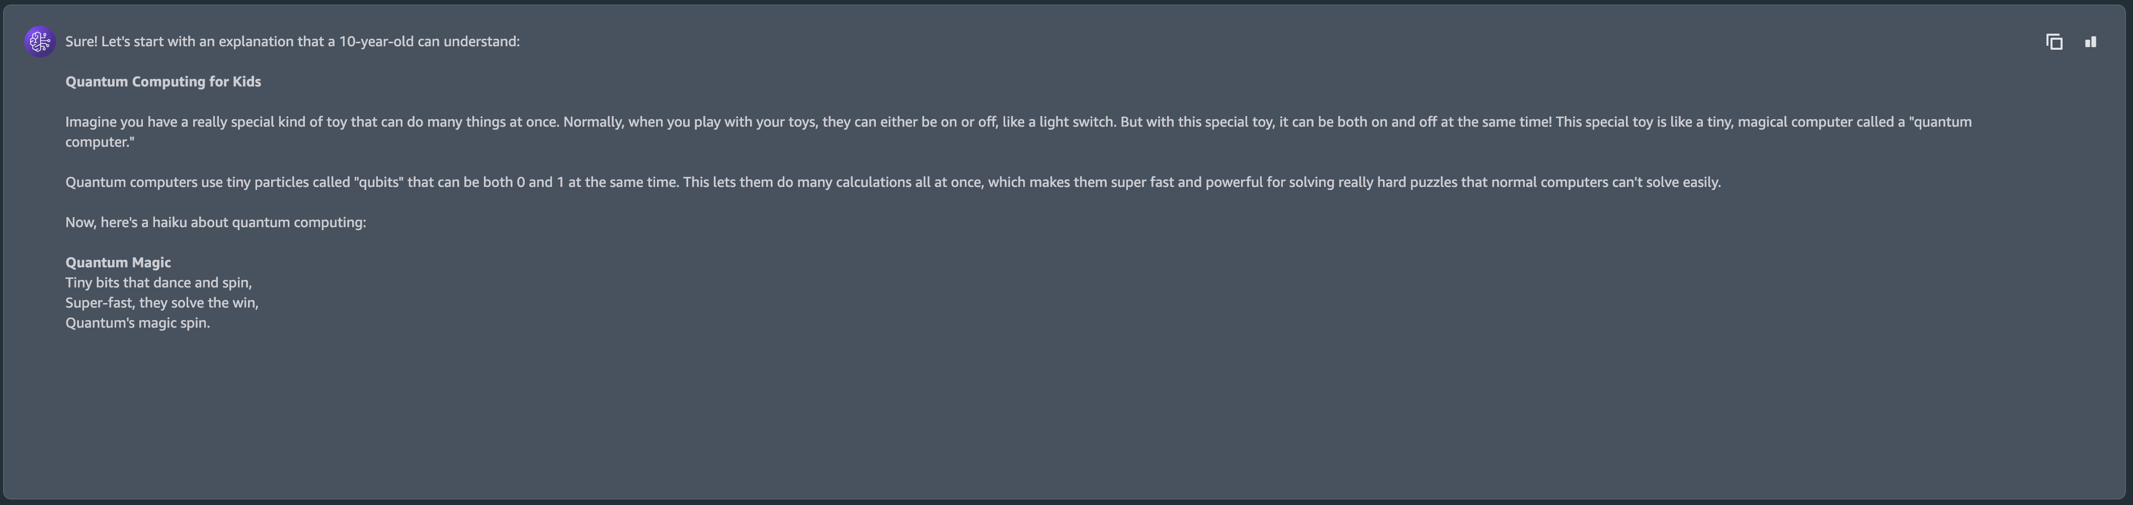Click the final line "Quantum's magic spin."

click(x=137, y=323)
